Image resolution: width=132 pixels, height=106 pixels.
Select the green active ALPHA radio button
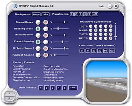point(96,30)
